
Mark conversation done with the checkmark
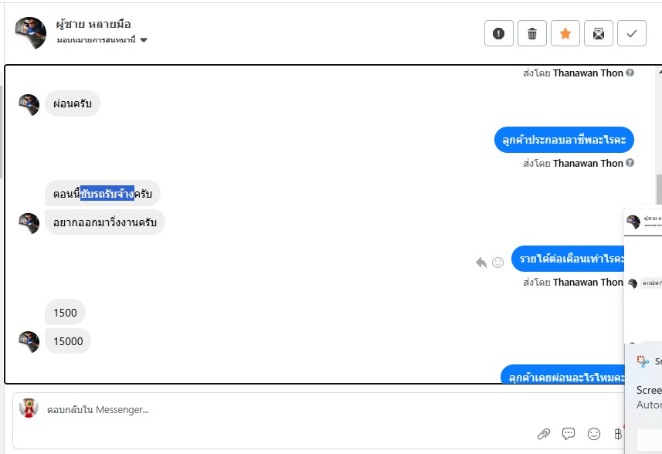(x=631, y=33)
